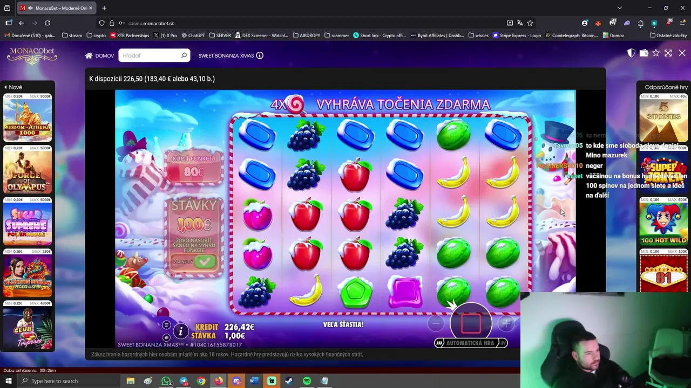Open Wisdom of Athena 1000 game
691x388 pixels.
[x=28, y=118]
